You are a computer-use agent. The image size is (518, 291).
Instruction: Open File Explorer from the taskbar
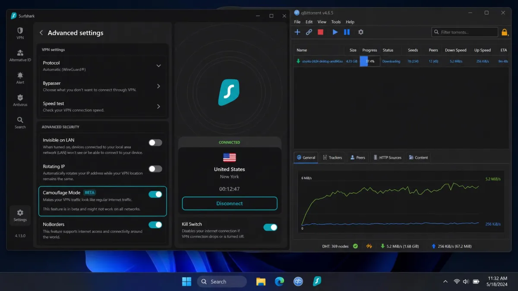pyautogui.click(x=261, y=282)
